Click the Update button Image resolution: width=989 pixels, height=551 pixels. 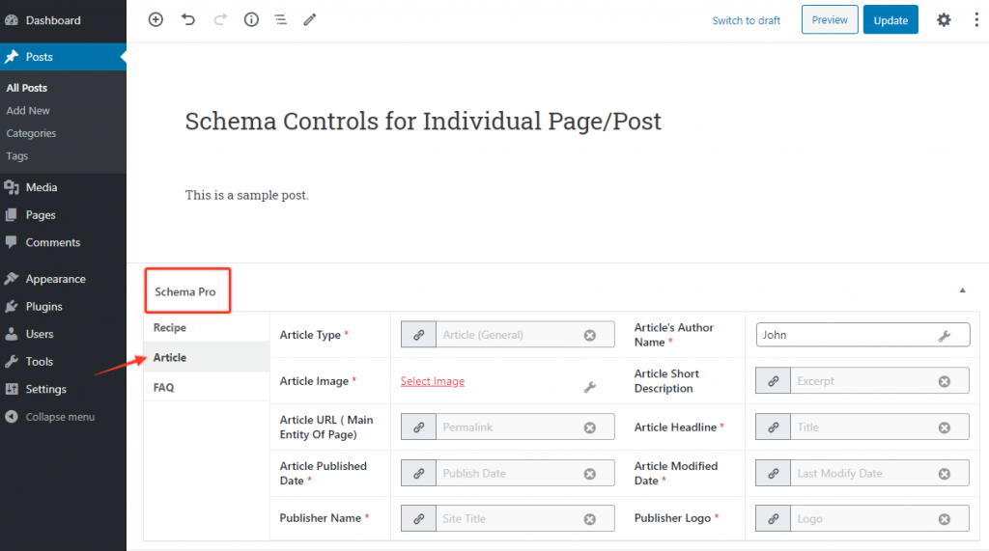click(x=890, y=19)
